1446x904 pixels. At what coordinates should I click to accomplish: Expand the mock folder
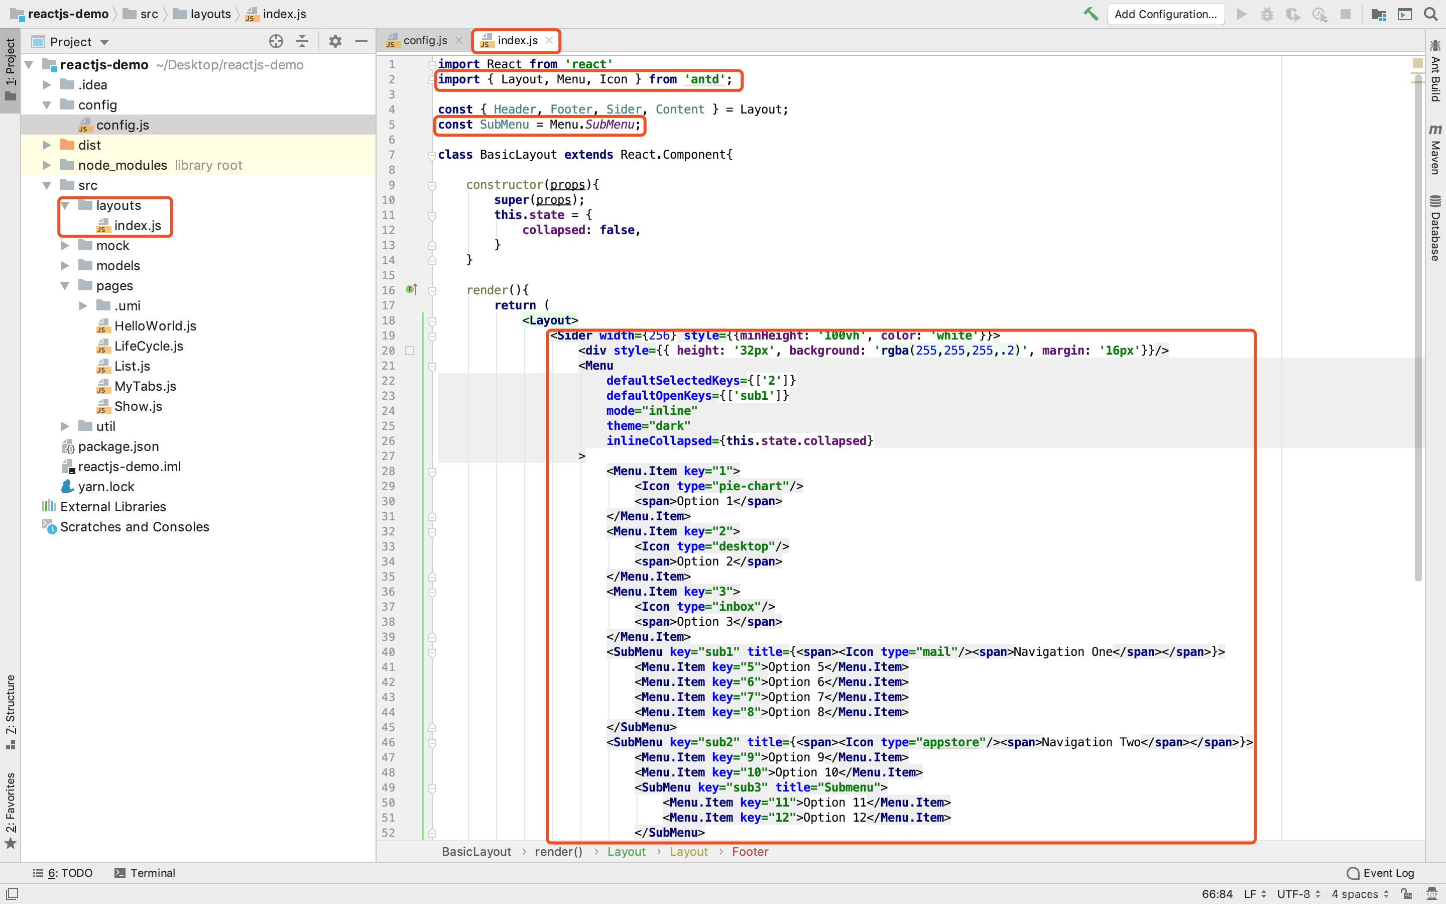click(x=65, y=246)
